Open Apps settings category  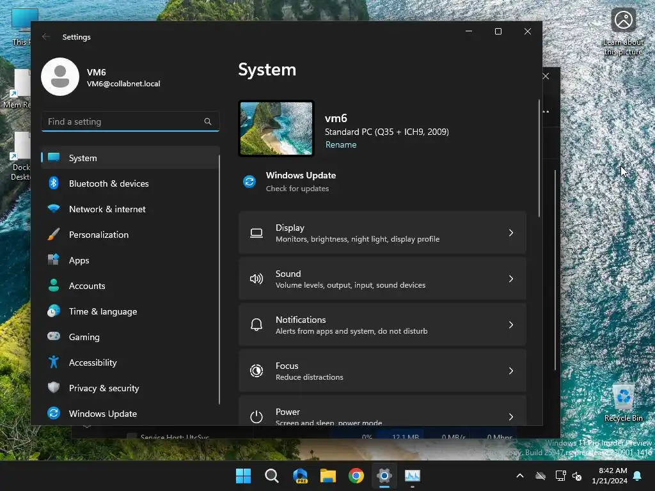coord(130,260)
